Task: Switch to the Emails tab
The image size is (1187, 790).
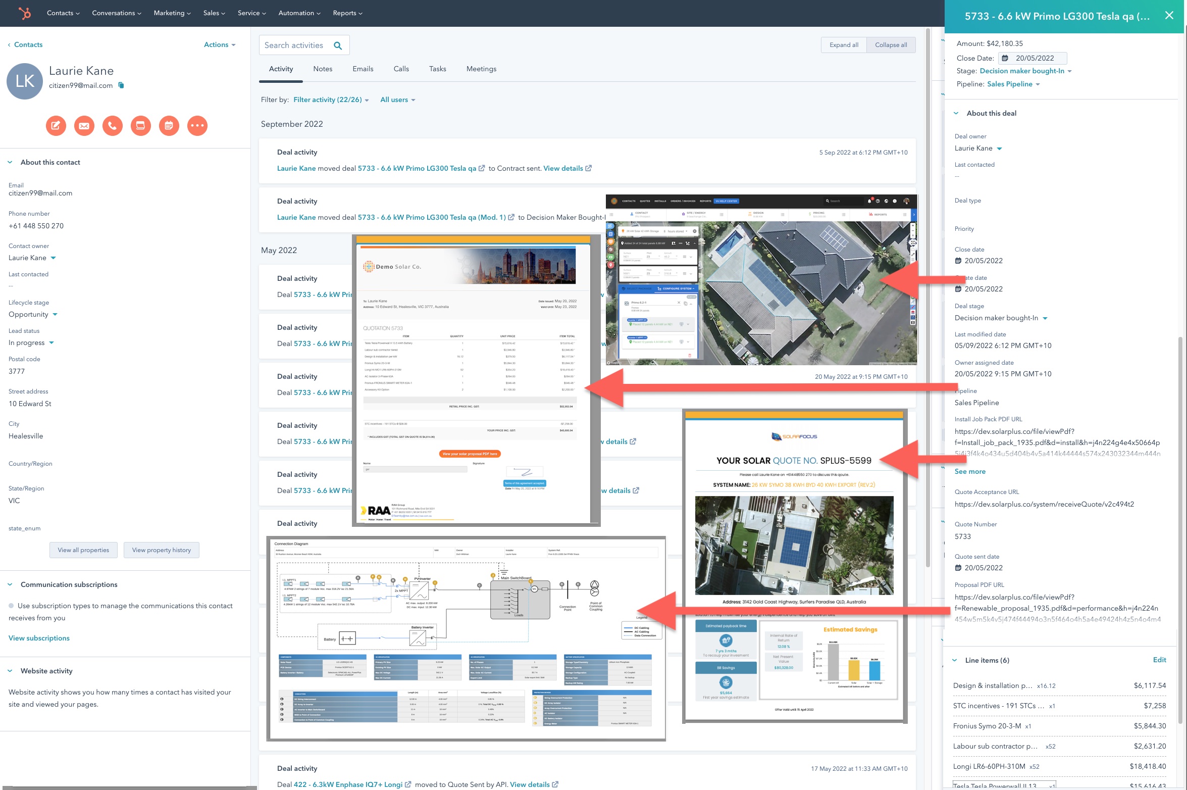Action: (363, 69)
